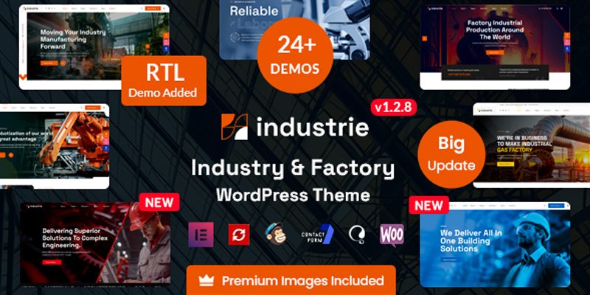590x295 pixels.
Task: Click the industrie brand name text
Action: (x=313, y=127)
